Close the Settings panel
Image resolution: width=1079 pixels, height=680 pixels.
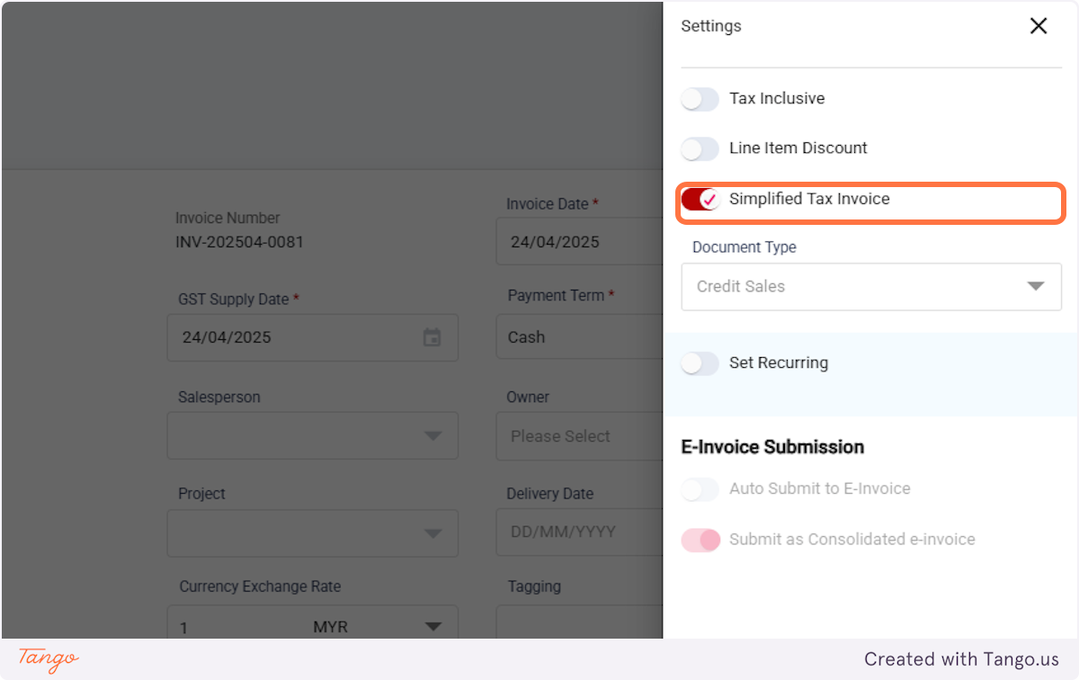pos(1039,26)
